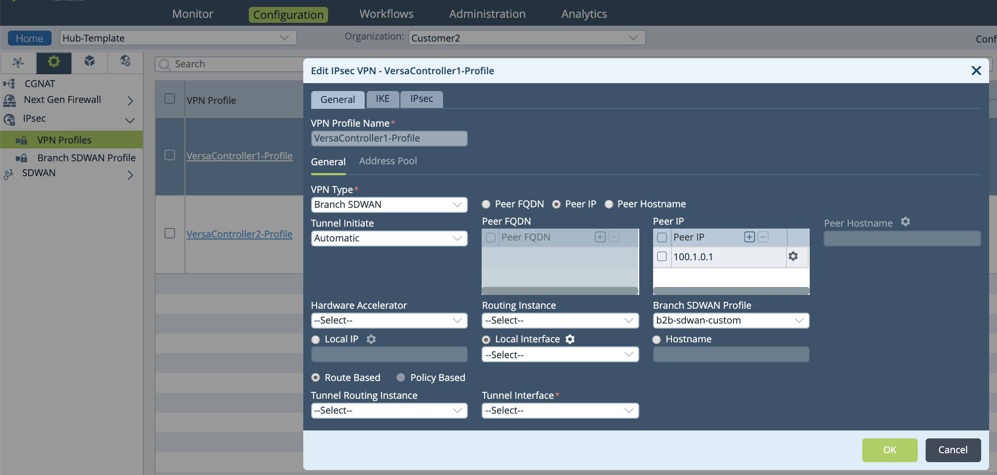
Task: Open the Analytics menu
Action: (x=584, y=14)
